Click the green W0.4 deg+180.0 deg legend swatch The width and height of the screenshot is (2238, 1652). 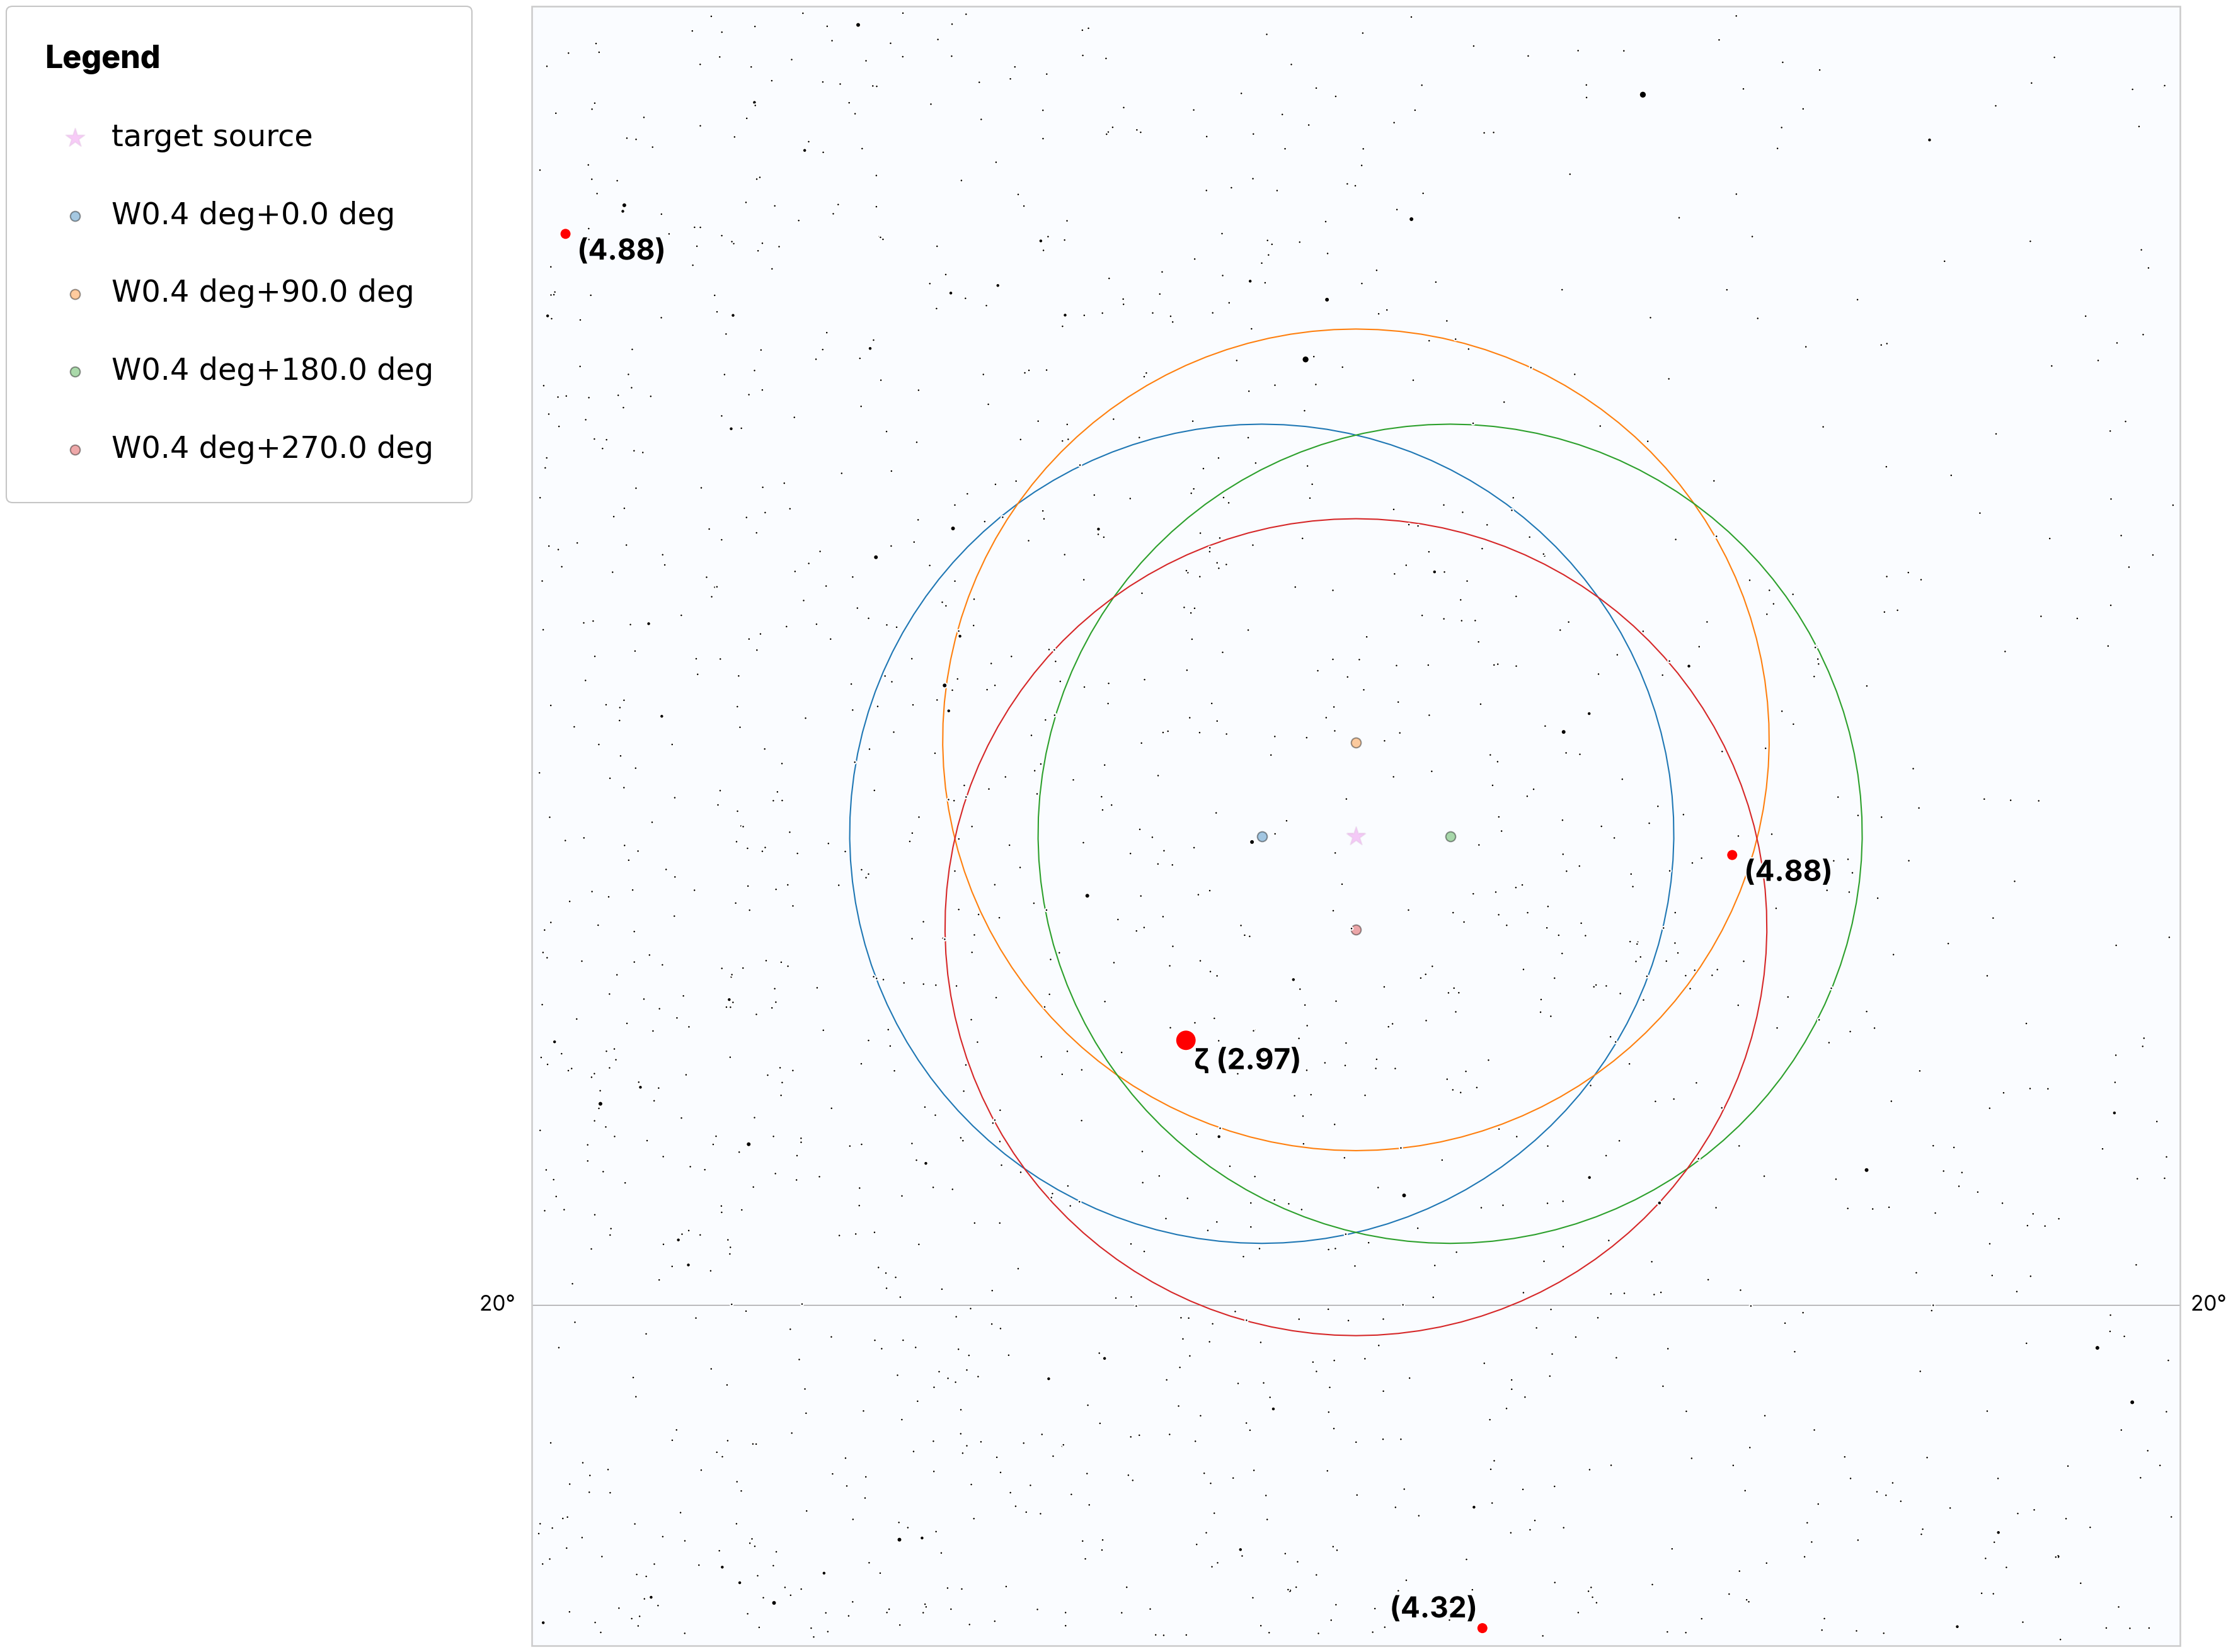75,372
